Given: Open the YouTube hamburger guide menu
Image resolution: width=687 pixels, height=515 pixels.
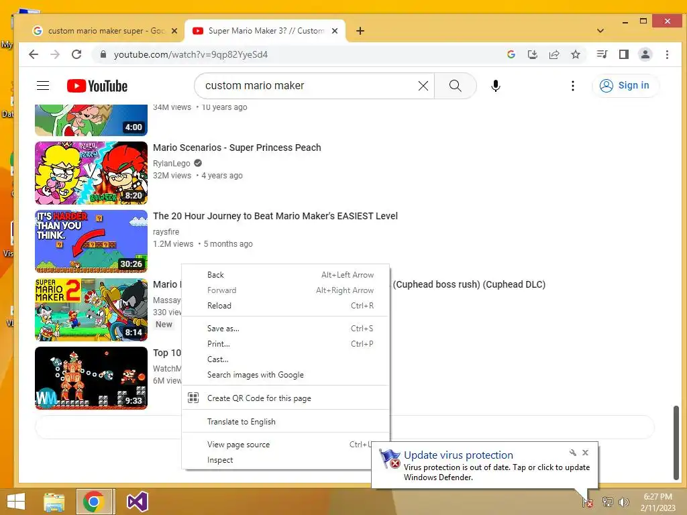Looking at the screenshot, I should pos(43,85).
